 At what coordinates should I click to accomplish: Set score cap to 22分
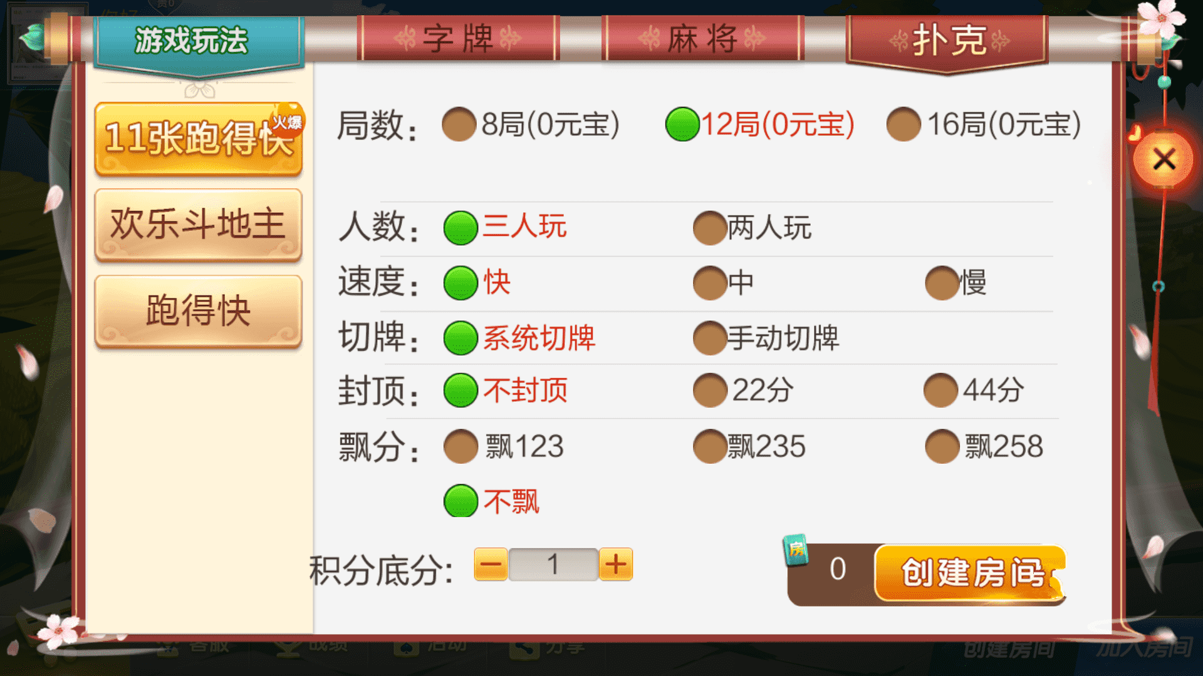point(743,391)
